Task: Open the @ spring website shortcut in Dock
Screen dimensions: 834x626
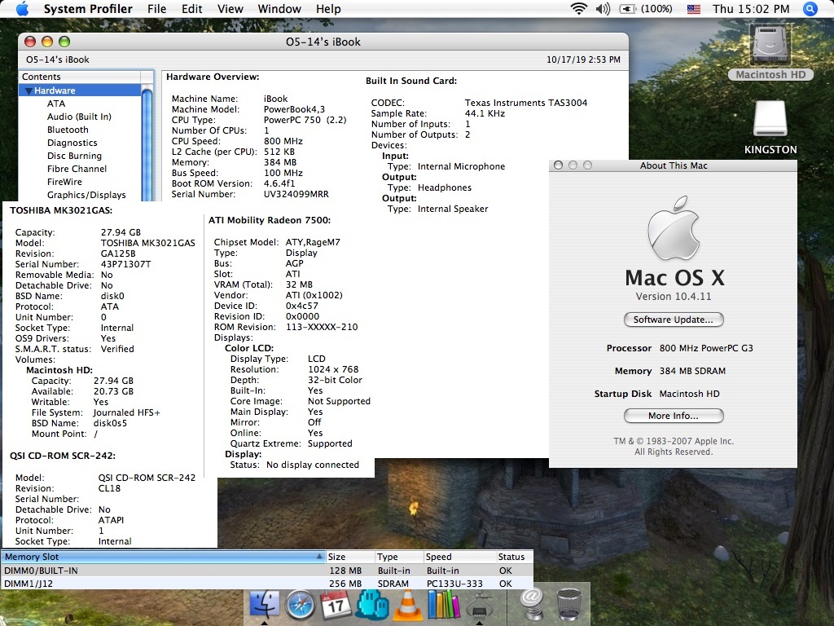Action: 531,604
